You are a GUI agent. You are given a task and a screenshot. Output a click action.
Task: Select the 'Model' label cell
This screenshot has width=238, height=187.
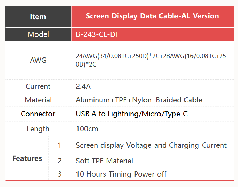38,34
